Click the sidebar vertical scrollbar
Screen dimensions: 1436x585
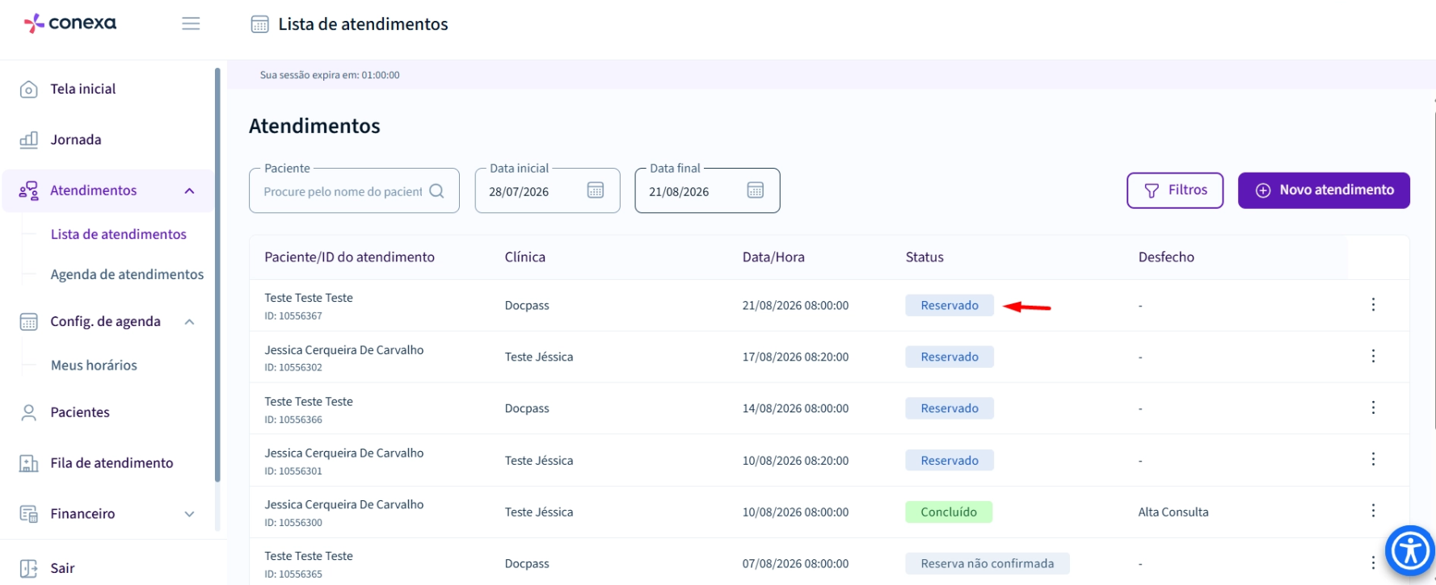pyautogui.click(x=217, y=274)
